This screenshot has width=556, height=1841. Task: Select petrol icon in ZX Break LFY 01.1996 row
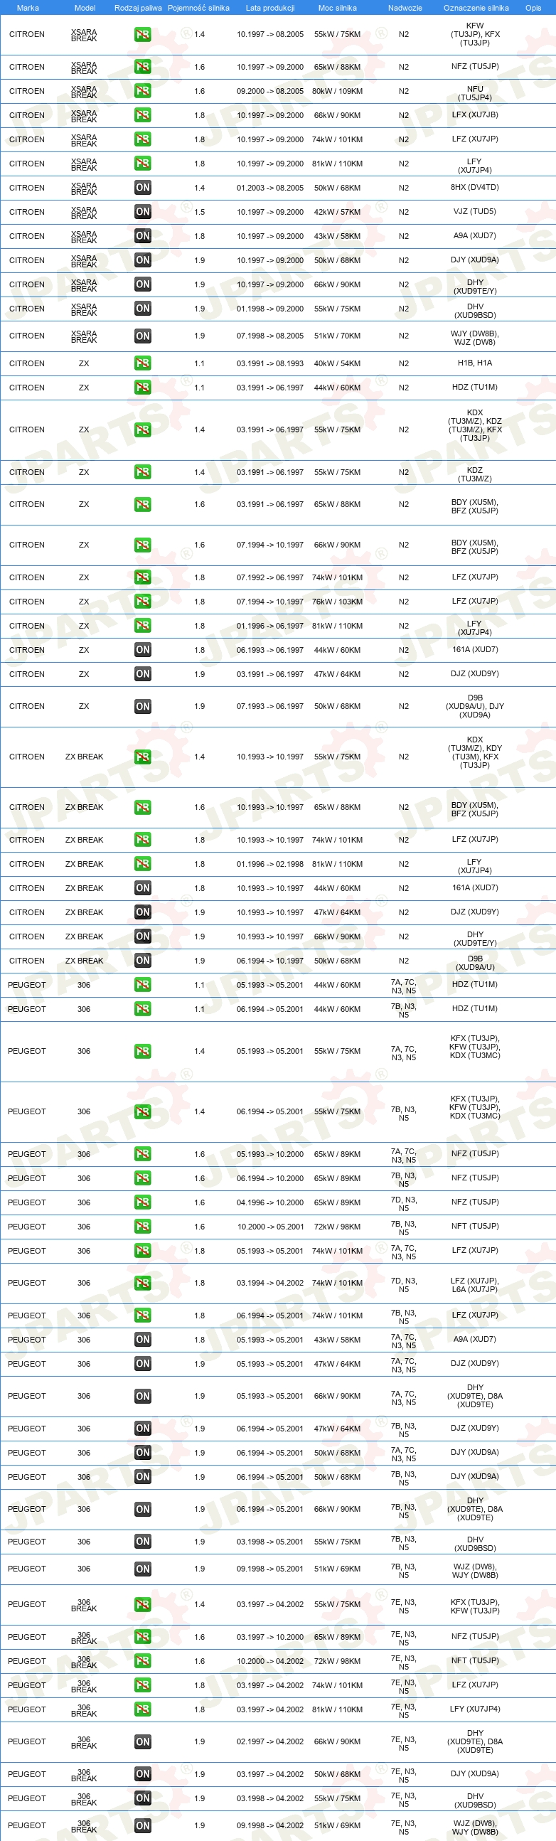click(x=143, y=864)
